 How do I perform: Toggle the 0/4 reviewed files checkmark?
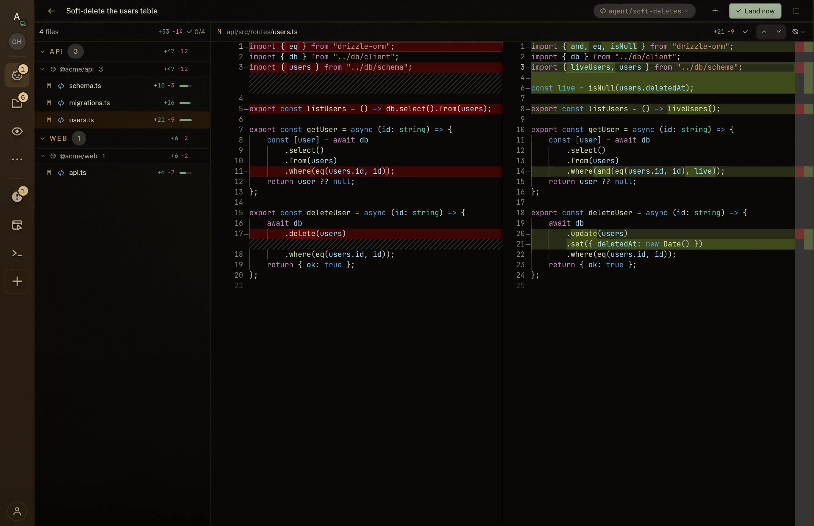pyautogui.click(x=196, y=32)
